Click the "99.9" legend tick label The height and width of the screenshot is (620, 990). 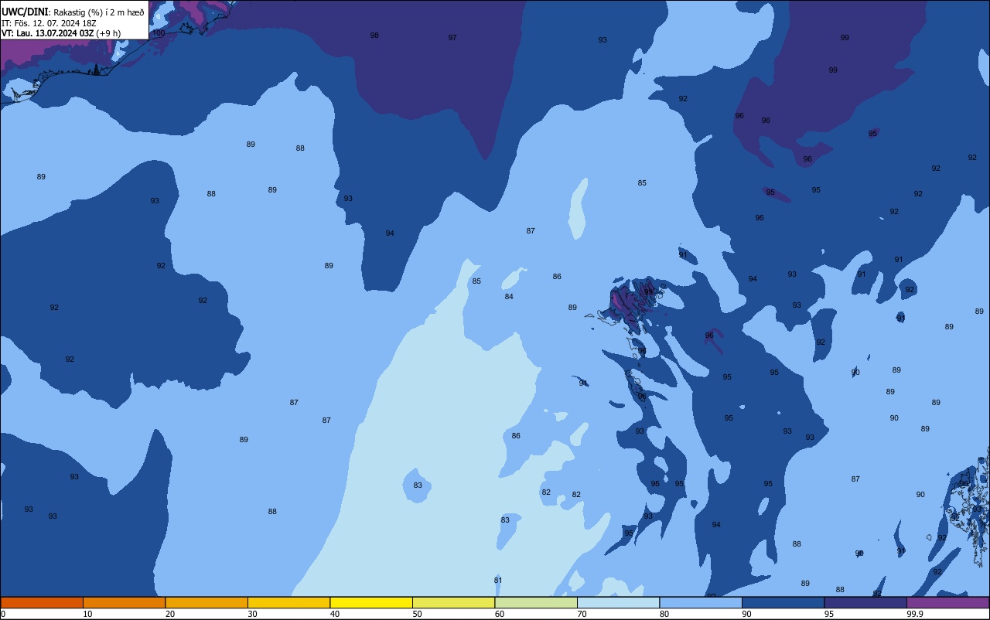point(915,614)
